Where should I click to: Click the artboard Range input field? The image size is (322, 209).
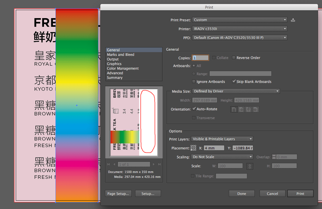pyautogui.click(x=240, y=74)
